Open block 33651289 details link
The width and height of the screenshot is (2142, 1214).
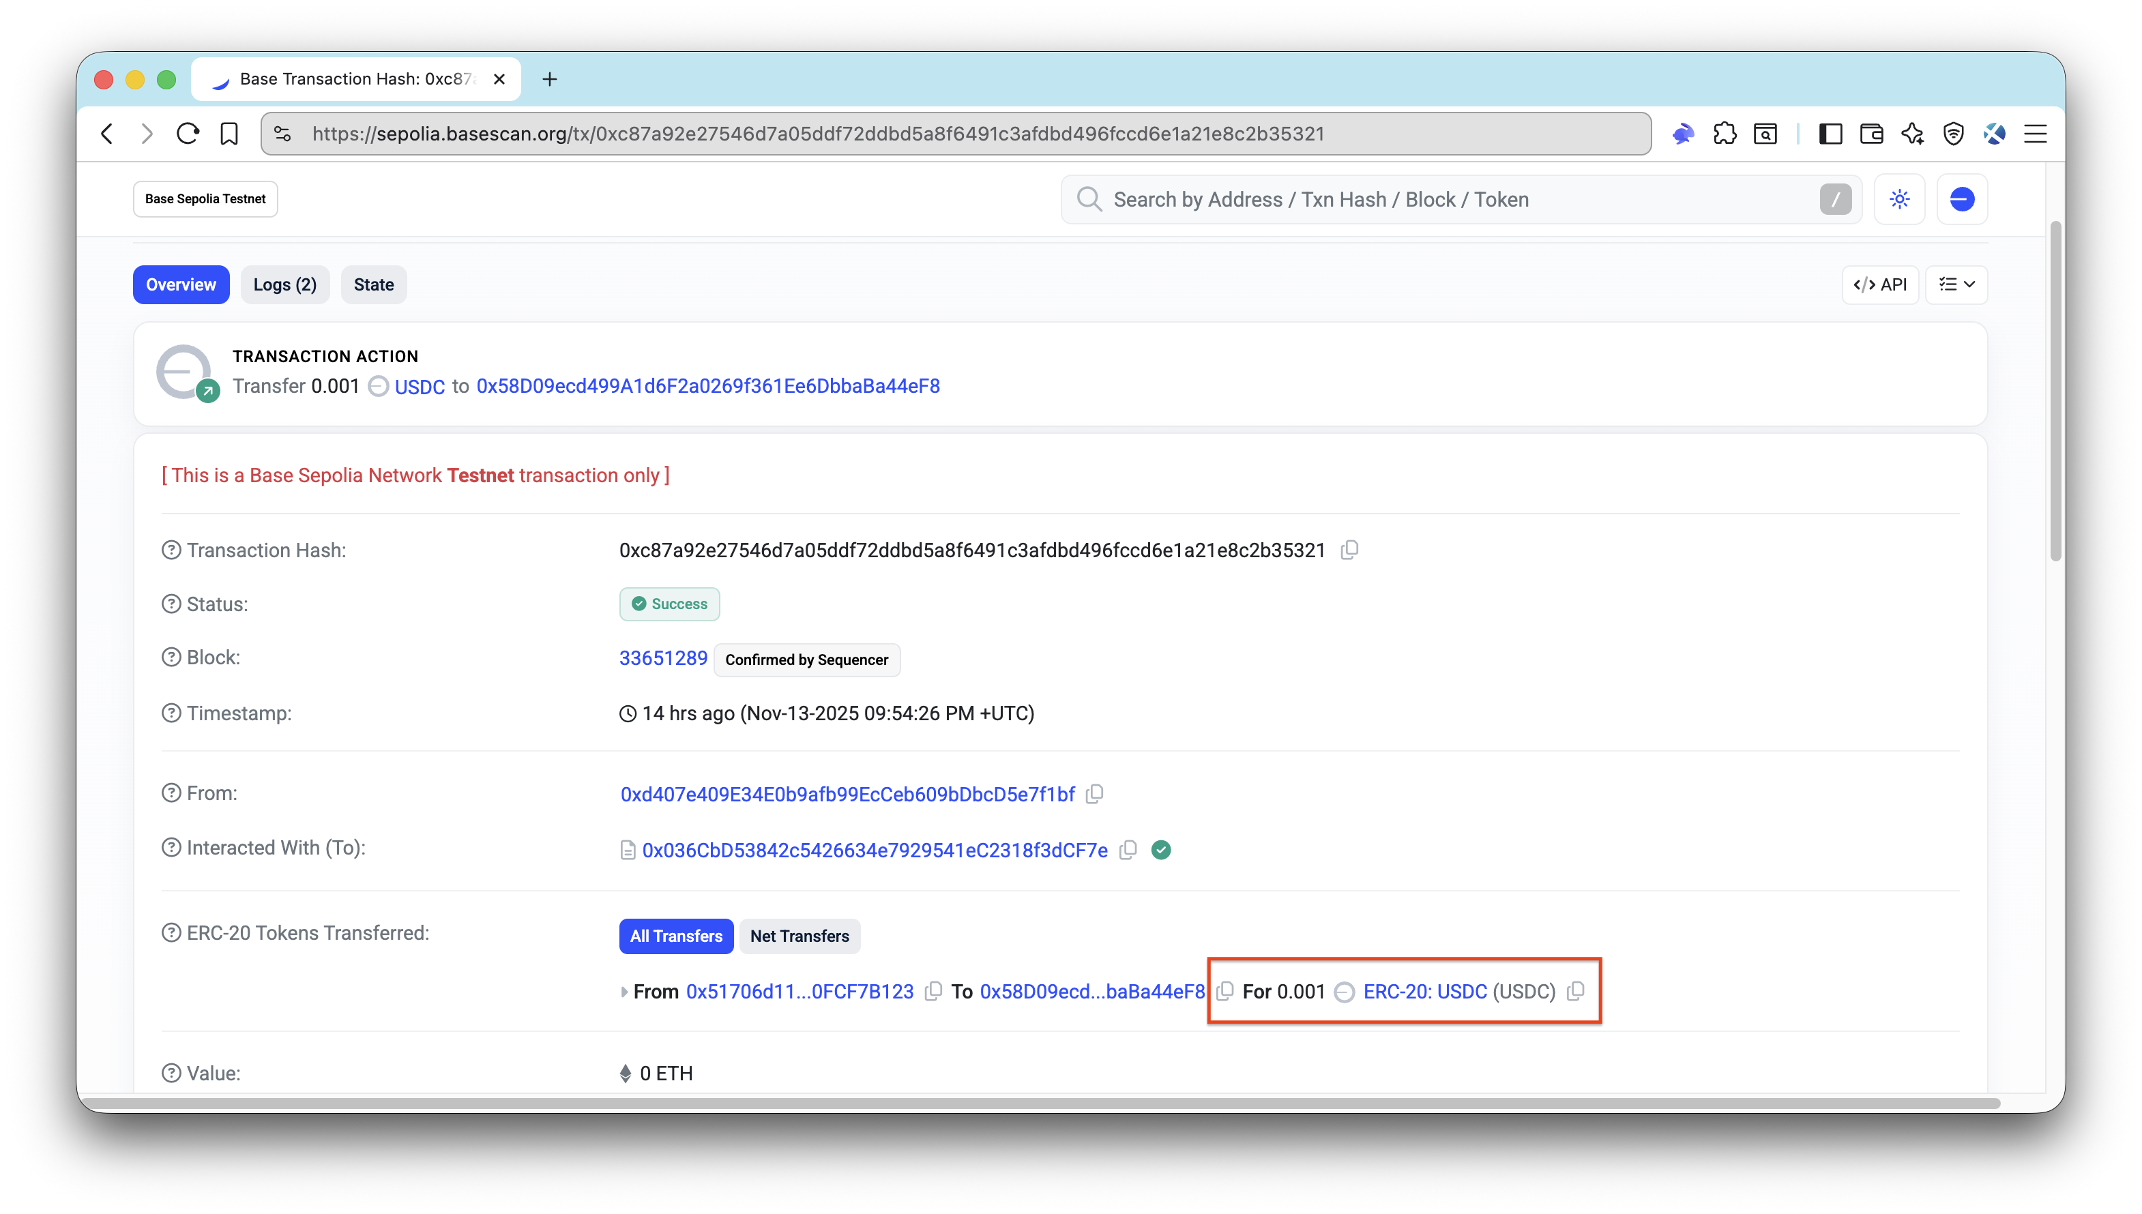pyautogui.click(x=663, y=658)
